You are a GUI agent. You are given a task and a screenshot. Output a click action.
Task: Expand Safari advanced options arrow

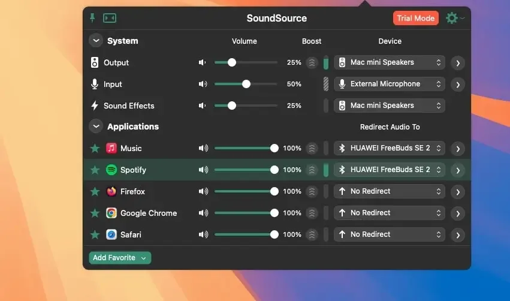click(458, 235)
